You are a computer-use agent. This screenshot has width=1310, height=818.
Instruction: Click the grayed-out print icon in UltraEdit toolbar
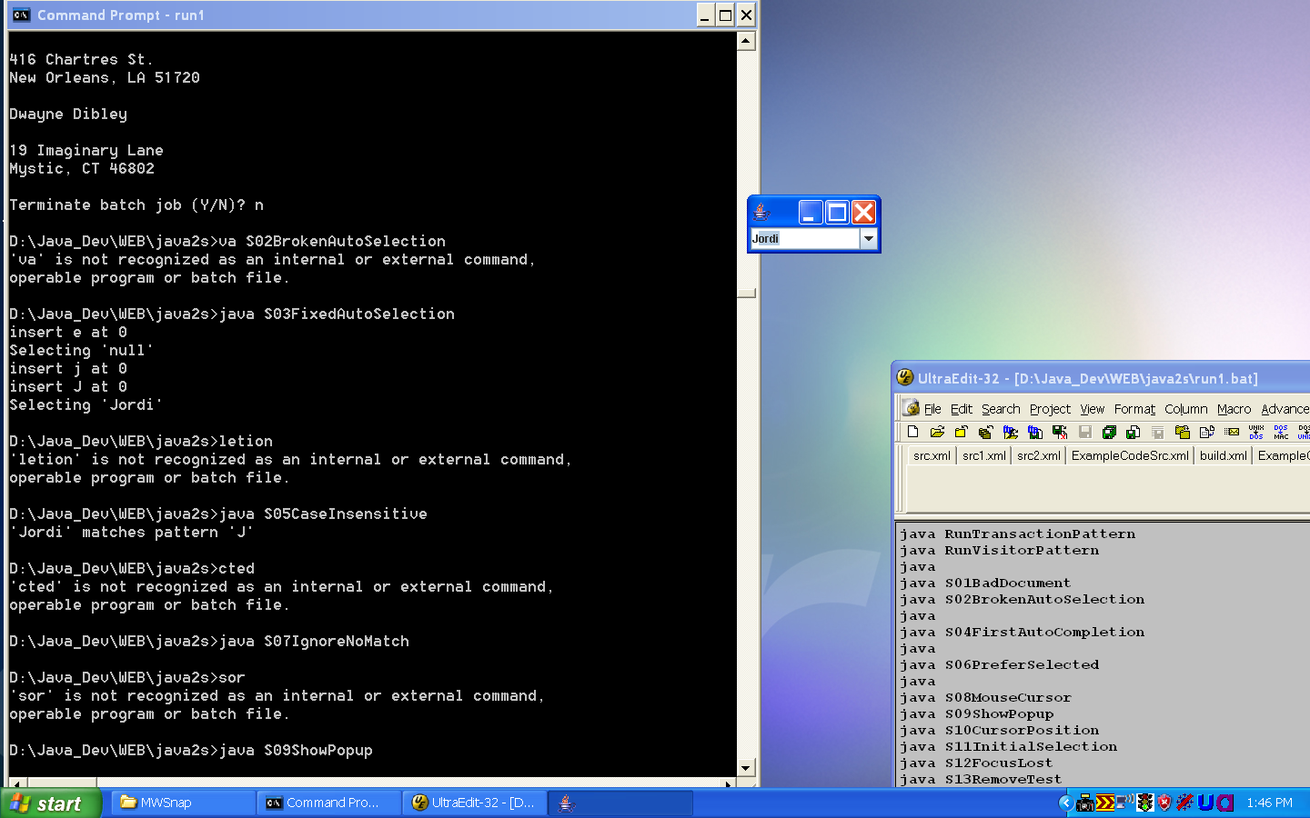pos(1157,432)
